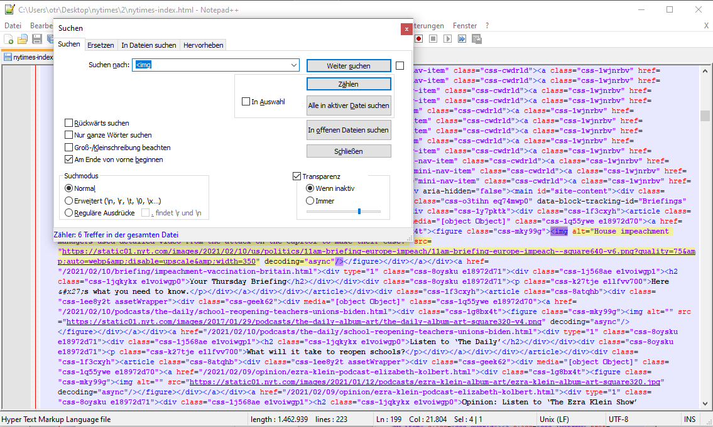Click 'Unix (LF)' in status bar
This screenshot has width=713, height=427.
(x=554, y=419)
